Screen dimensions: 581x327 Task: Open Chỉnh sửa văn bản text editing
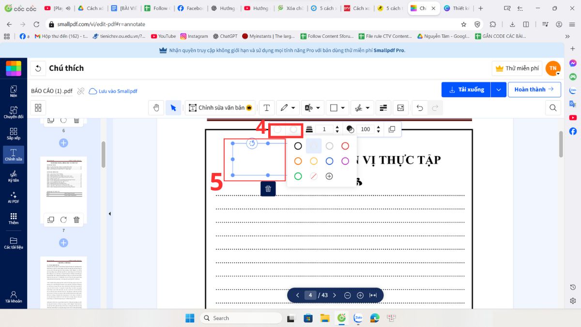point(220,108)
